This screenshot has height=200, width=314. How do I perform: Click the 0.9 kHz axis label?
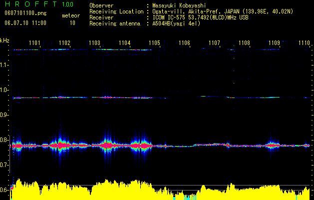3,115
